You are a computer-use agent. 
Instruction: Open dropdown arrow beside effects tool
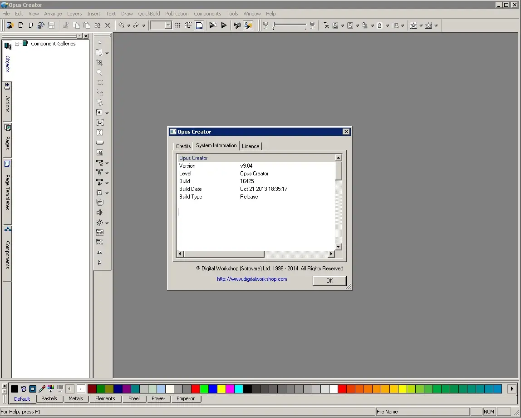coord(107,223)
